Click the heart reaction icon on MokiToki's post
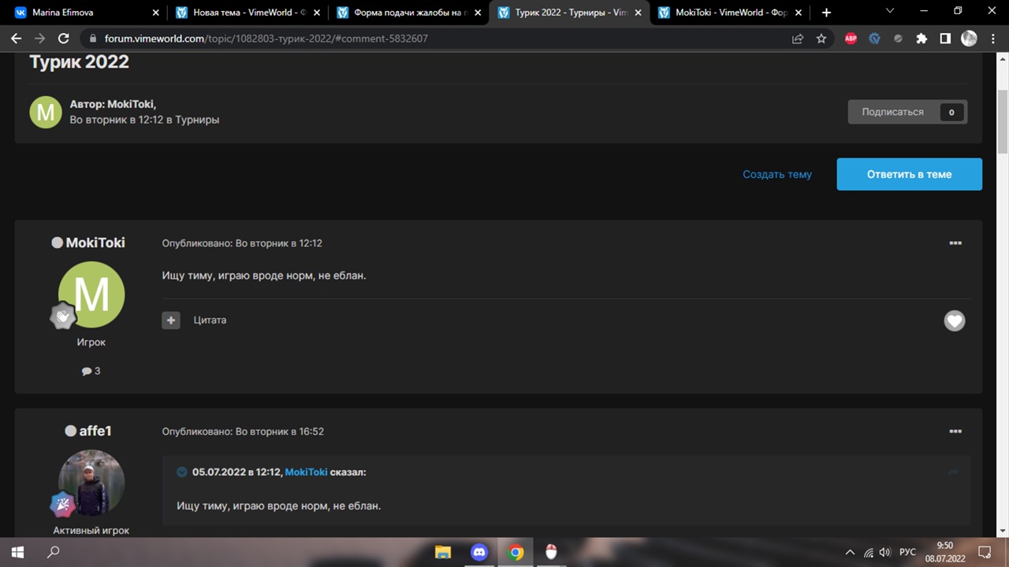1009x567 pixels. [955, 321]
